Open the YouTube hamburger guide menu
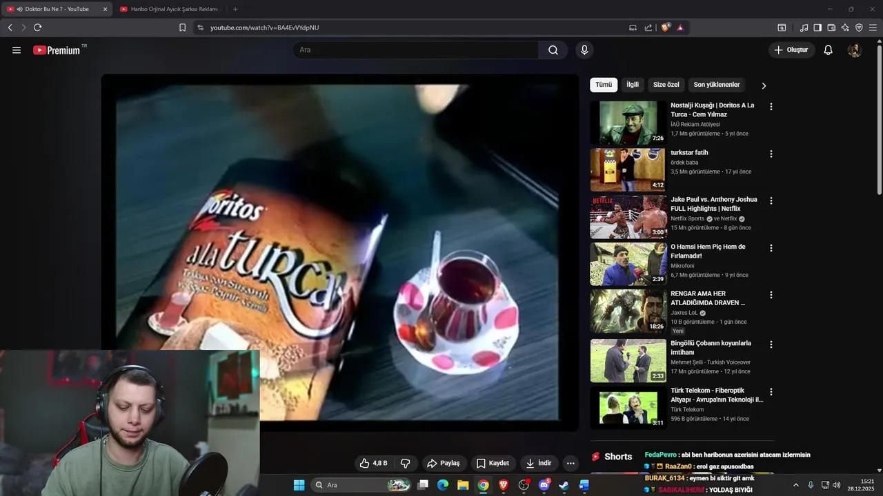This screenshot has width=883, height=496. (x=17, y=50)
